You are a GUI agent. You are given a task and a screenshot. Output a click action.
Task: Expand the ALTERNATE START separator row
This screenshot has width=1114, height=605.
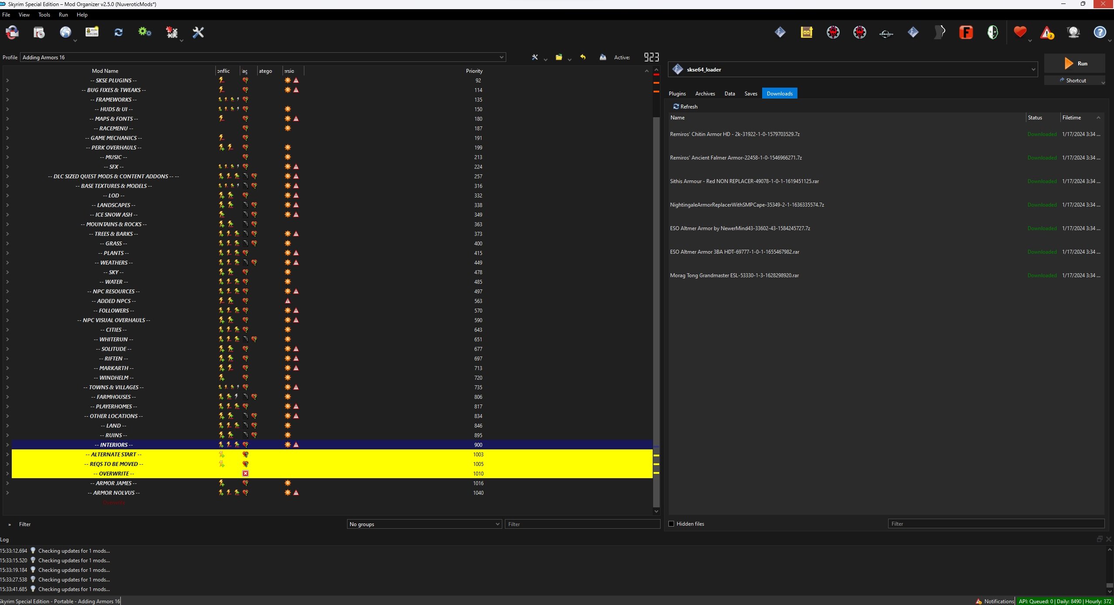[x=7, y=454]
